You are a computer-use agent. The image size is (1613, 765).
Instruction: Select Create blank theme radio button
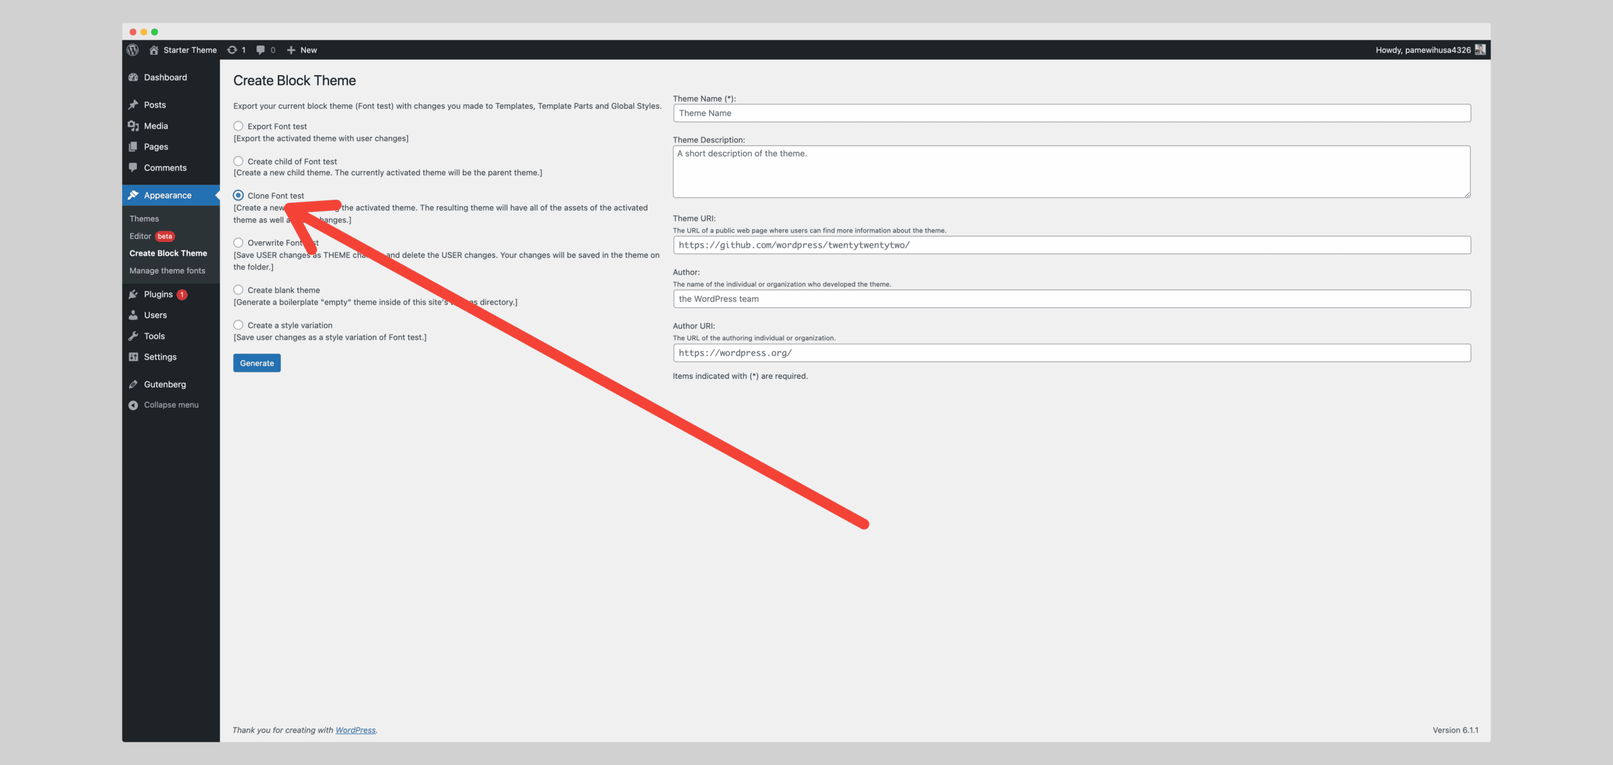coord(238,290)
